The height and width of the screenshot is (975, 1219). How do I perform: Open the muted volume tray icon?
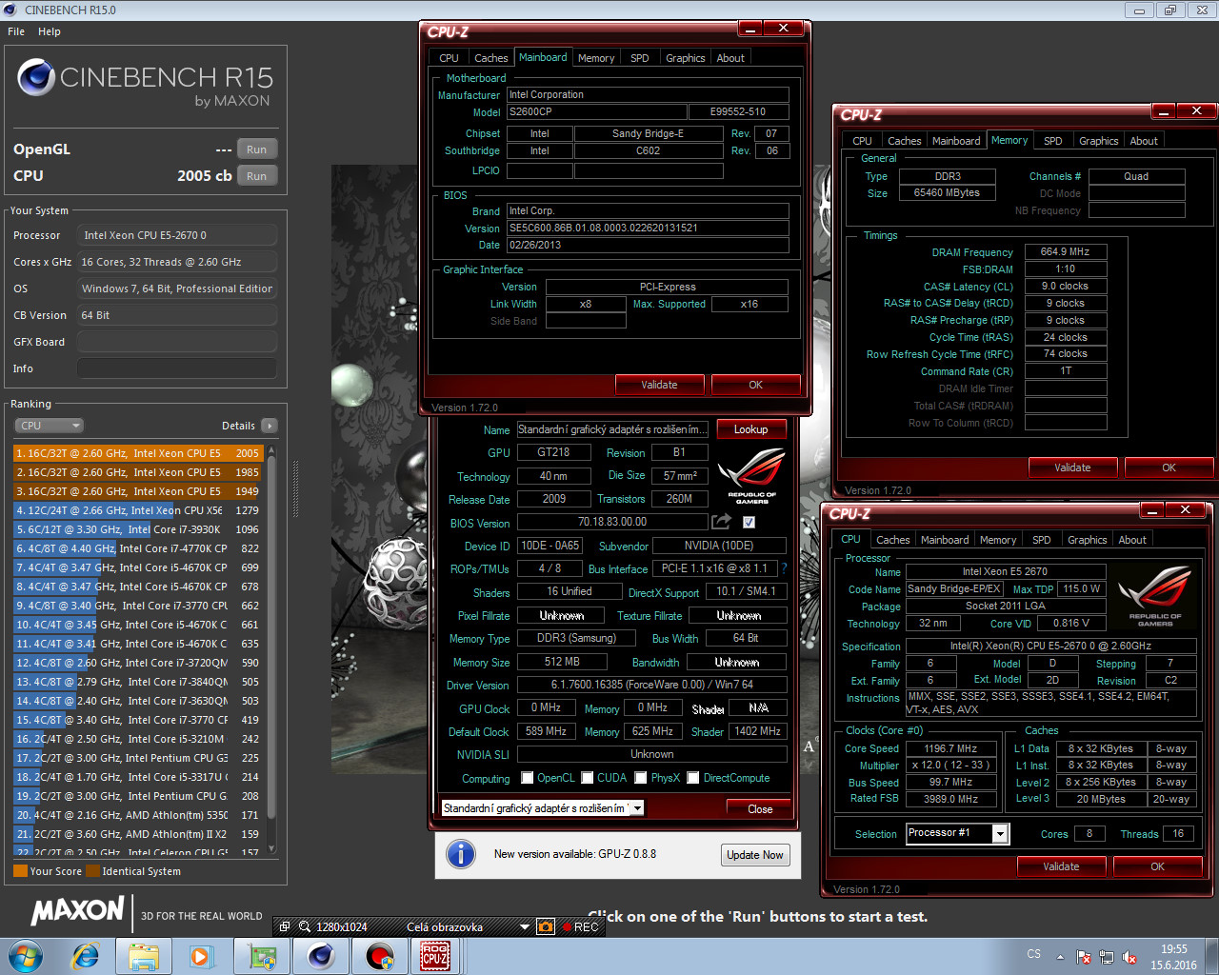[x=1129, y=957]
